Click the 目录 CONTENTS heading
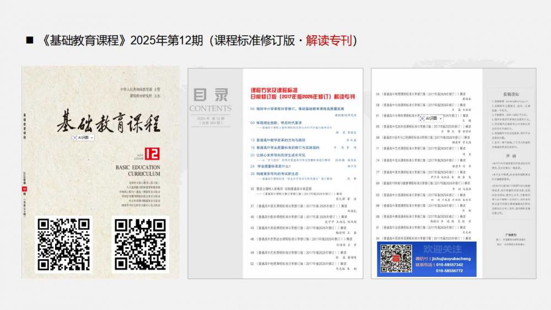 pos(210,99)
